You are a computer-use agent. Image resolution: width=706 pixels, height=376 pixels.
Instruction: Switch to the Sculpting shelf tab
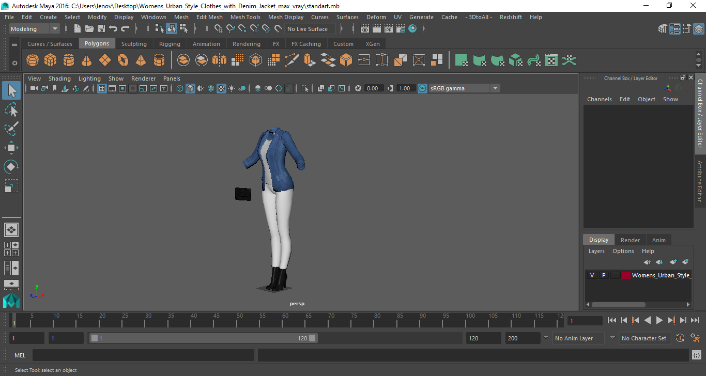click(x=134, y=44)
